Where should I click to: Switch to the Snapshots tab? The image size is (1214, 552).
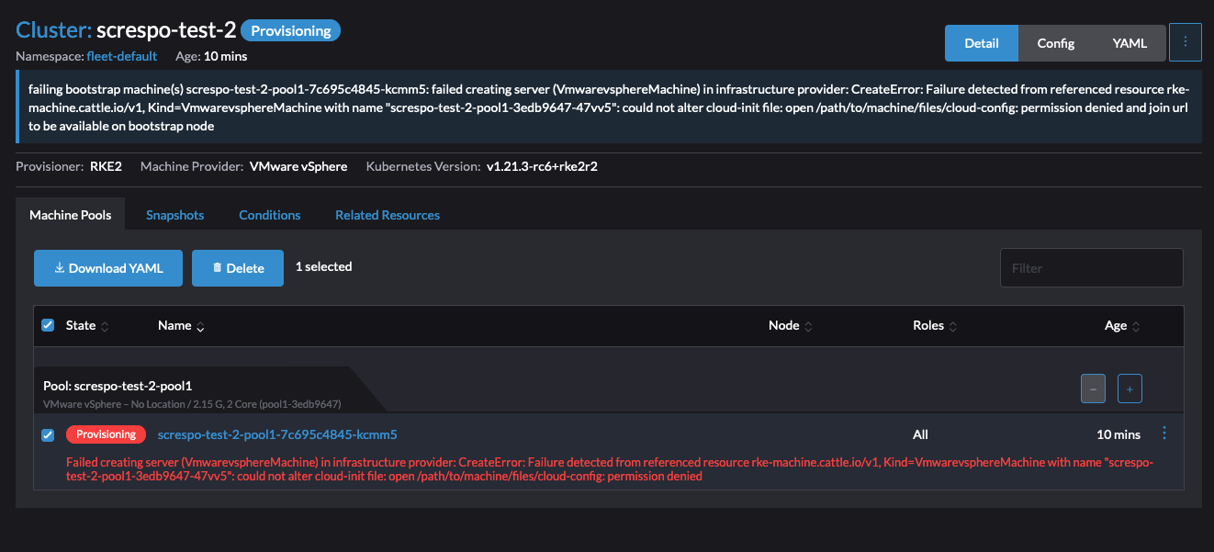pyautogui.click(x=174, y=214)
